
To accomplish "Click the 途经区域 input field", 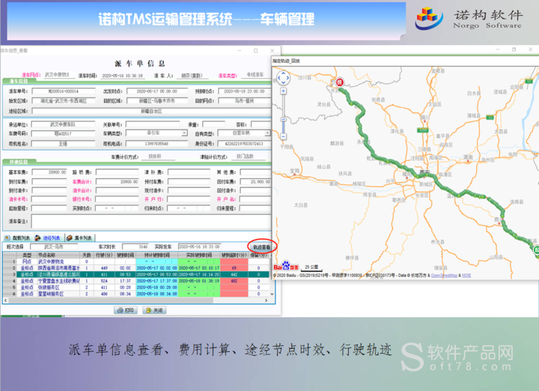I will click(x=151, y=111).
